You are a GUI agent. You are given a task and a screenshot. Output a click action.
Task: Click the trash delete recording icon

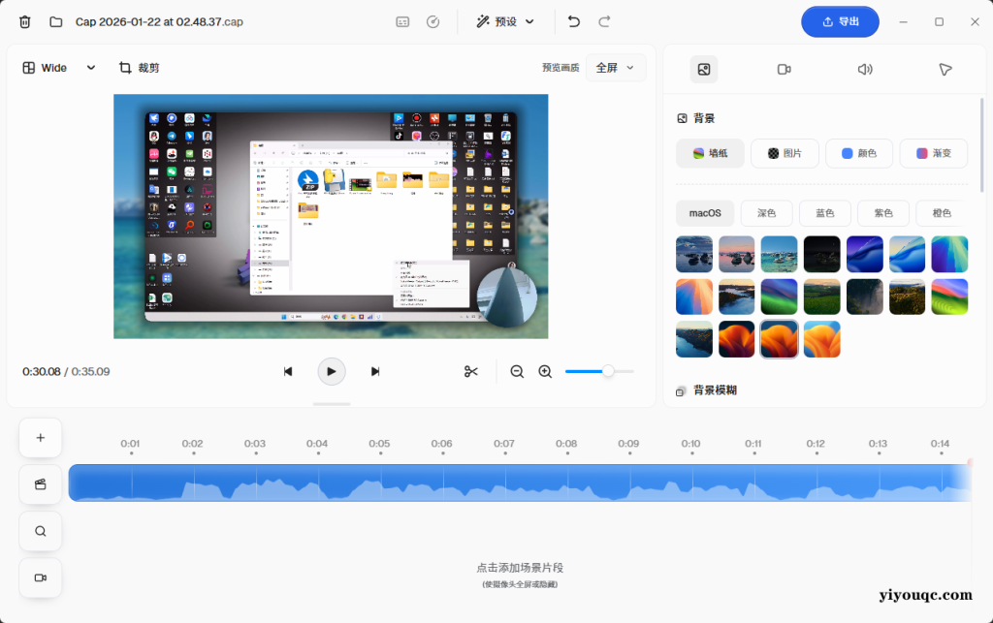(25, 21)
